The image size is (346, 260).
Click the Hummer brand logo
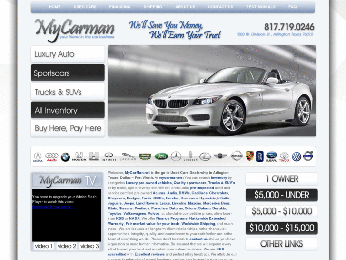pos(94,156)
